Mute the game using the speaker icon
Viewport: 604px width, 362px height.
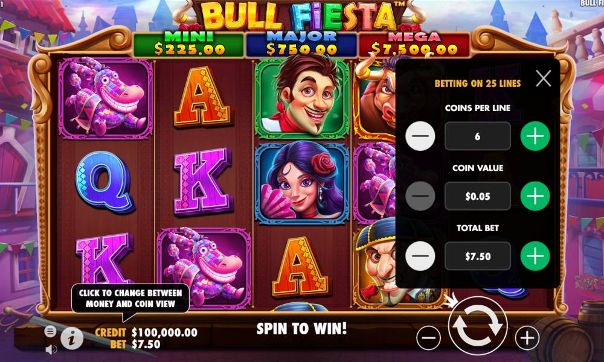coord(51,349)
